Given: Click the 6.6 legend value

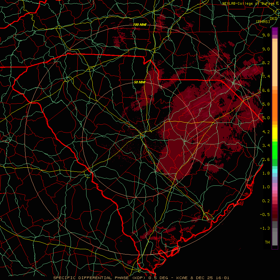Looking at the screenshot, I should (266, 90).
